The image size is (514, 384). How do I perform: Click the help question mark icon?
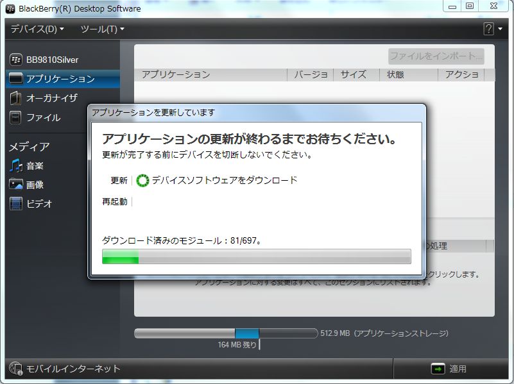click(x=488, y=29)
